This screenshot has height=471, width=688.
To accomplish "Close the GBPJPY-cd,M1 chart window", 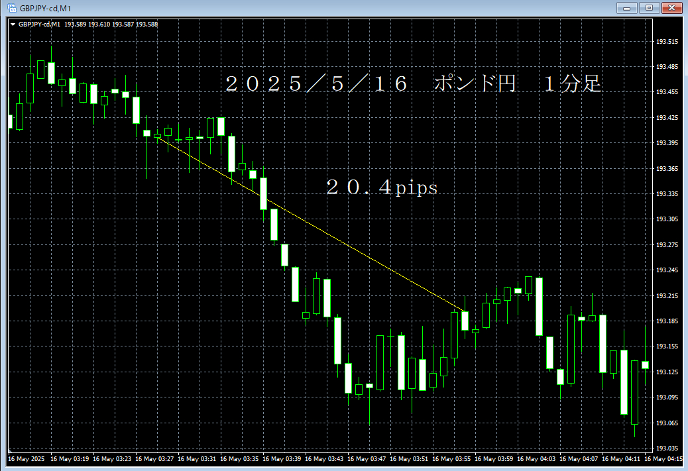I will [671, 8].
